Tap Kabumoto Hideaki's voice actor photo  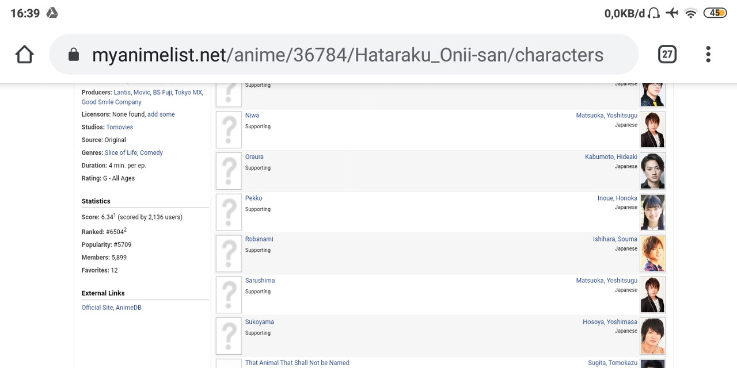(x=652, y=171)
